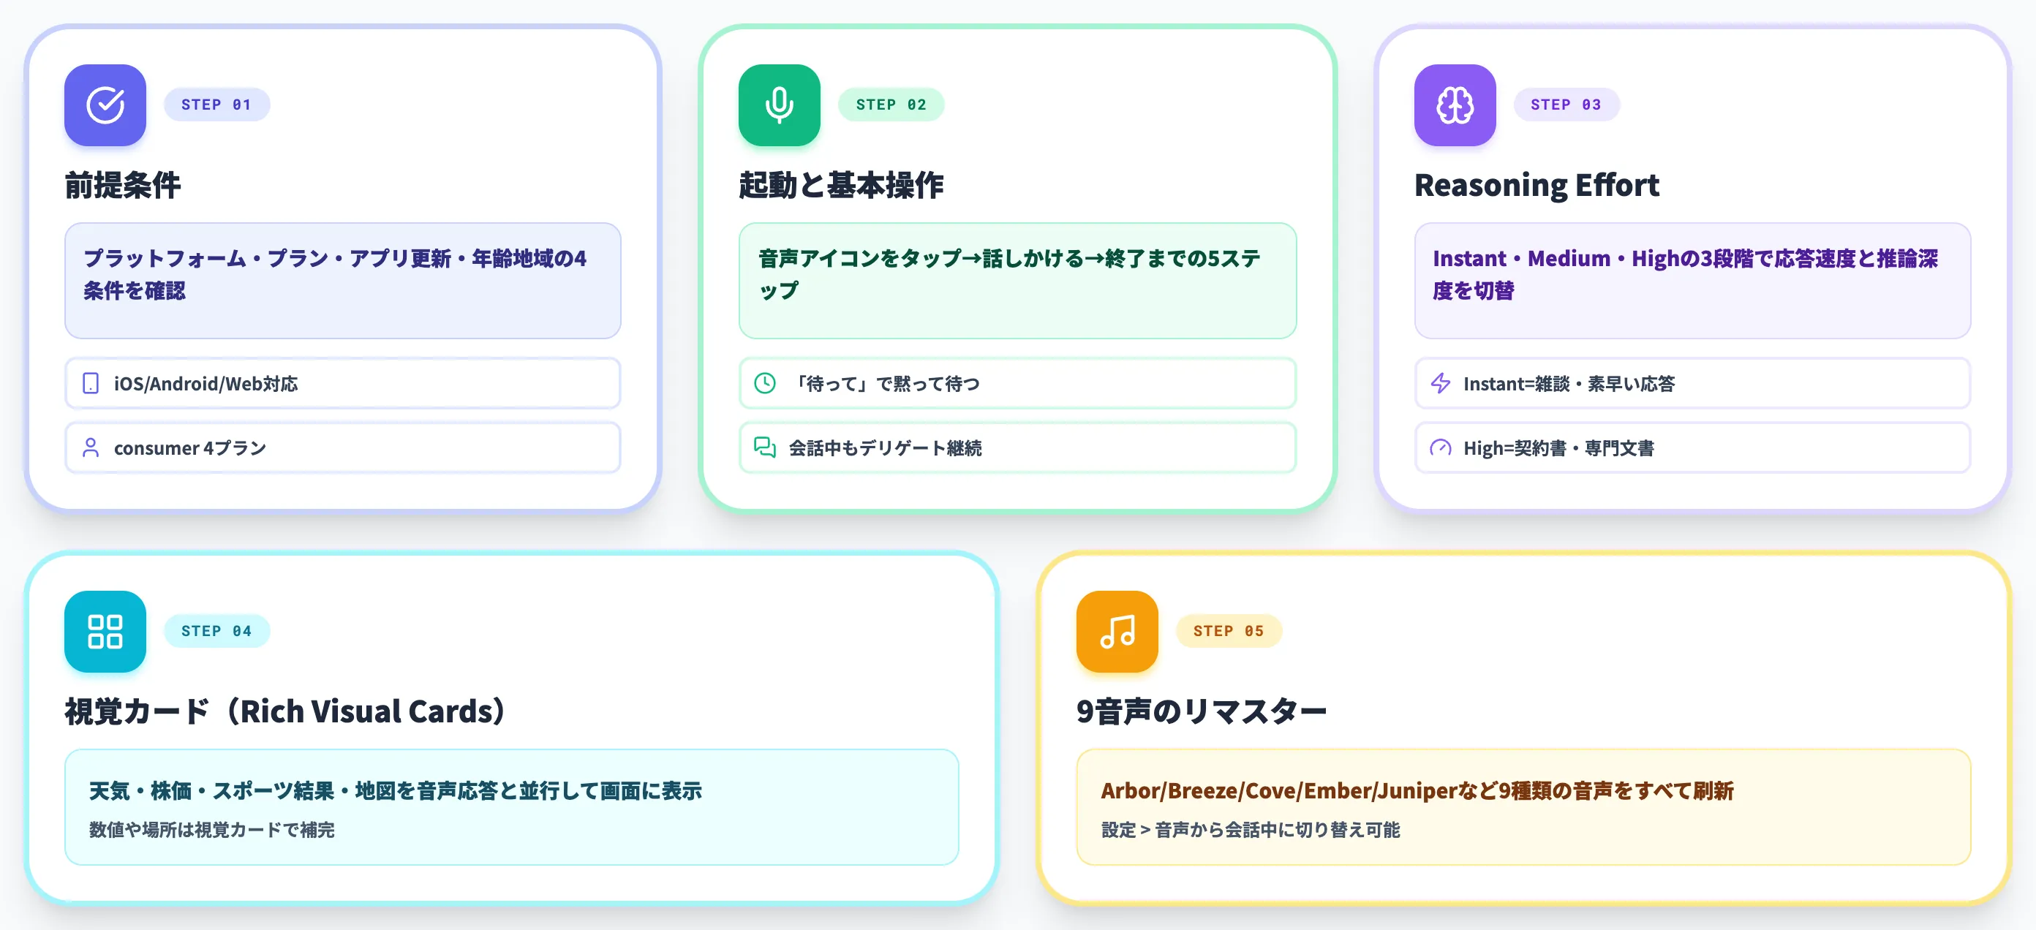Click the 設定 > 音声から会話中に切り替え可能 caption
The height and width of the screenshot is (930, 2036).
pos(1251,830)
